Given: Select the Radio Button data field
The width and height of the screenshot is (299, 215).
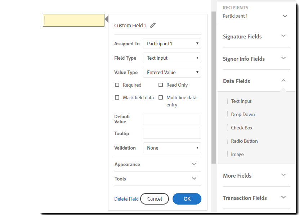Looking at the screenshot, I should point(244,141).
